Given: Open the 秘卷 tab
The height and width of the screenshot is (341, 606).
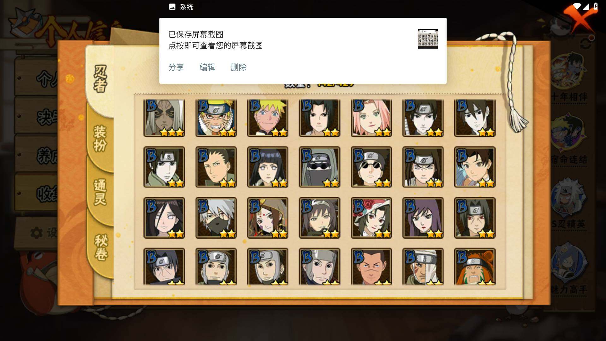Looking at the screenshot, I should [x=101, y=247].
